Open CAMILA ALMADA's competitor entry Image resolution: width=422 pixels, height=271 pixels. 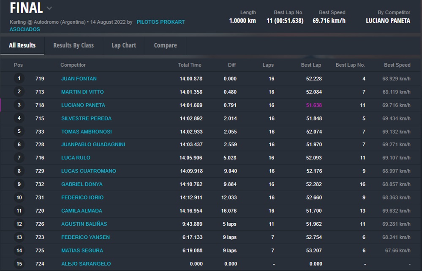82,211
